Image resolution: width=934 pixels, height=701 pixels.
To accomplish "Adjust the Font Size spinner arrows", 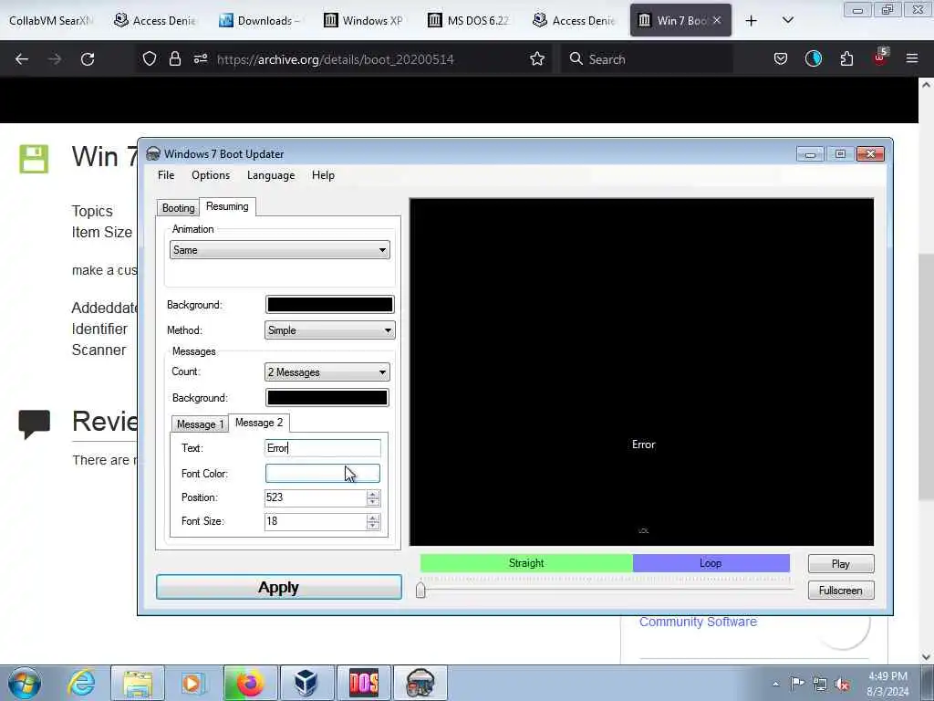I will pos(373,521).
